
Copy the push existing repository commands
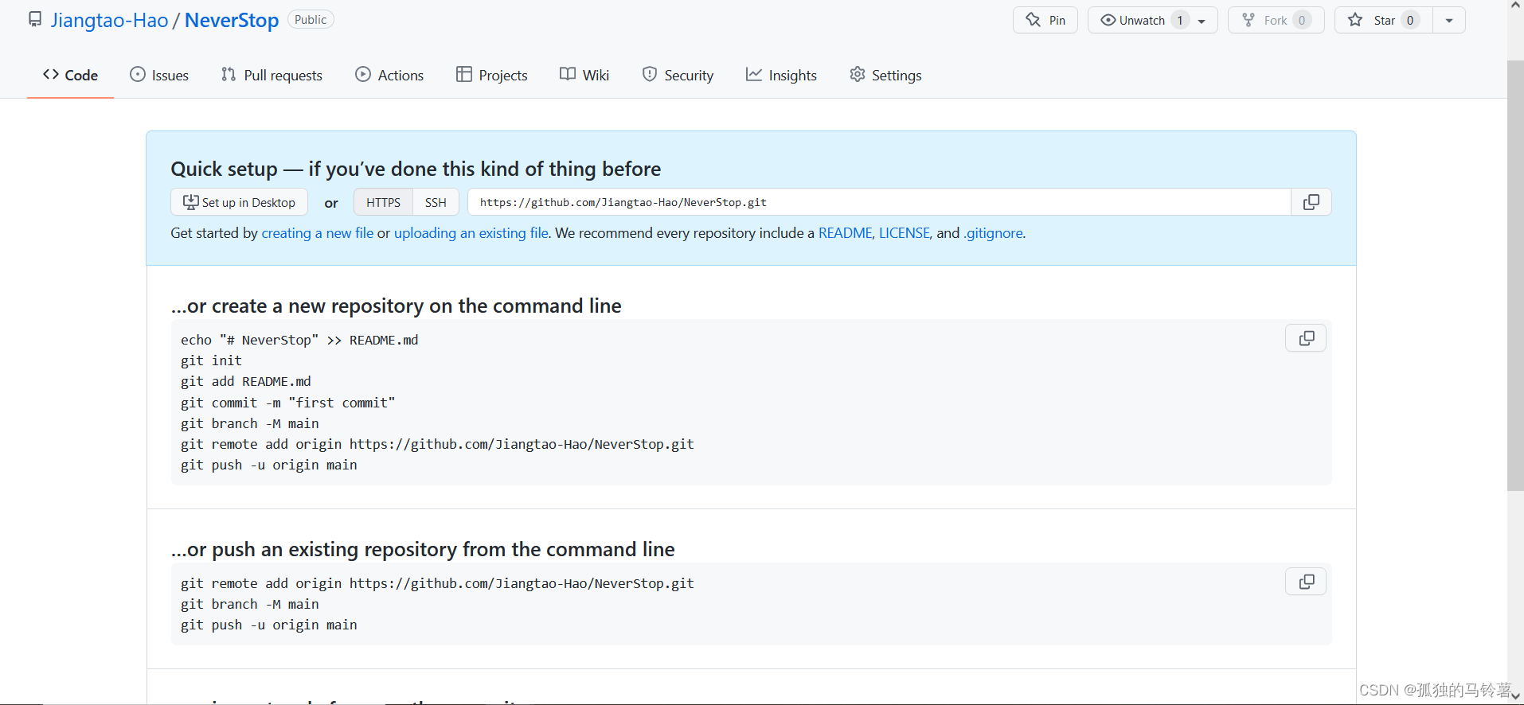[x=1306, y=582]
